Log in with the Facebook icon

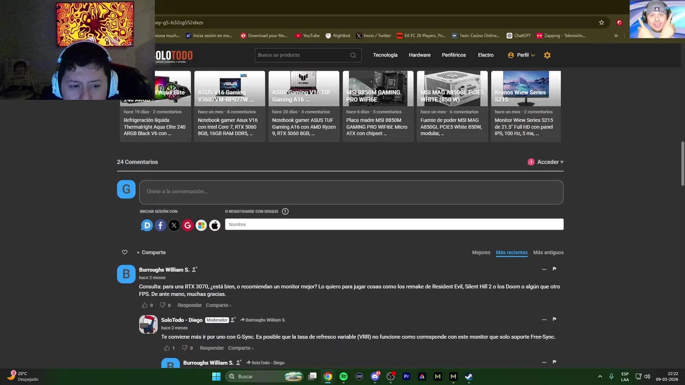(161, 226)
